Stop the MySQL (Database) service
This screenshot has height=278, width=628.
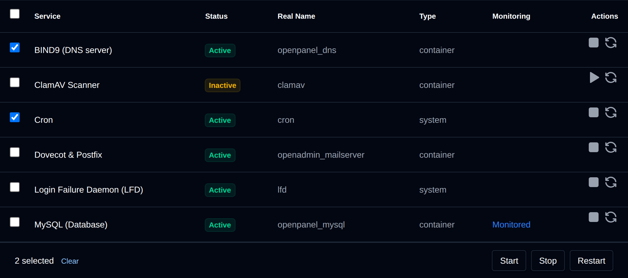593,217
